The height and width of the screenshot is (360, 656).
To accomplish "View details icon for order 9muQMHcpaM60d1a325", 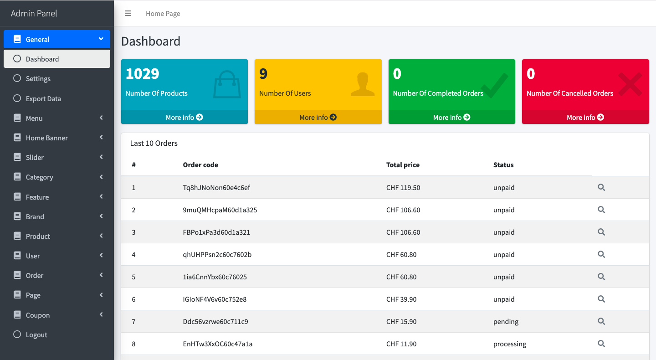I will (x=601, y=210).
